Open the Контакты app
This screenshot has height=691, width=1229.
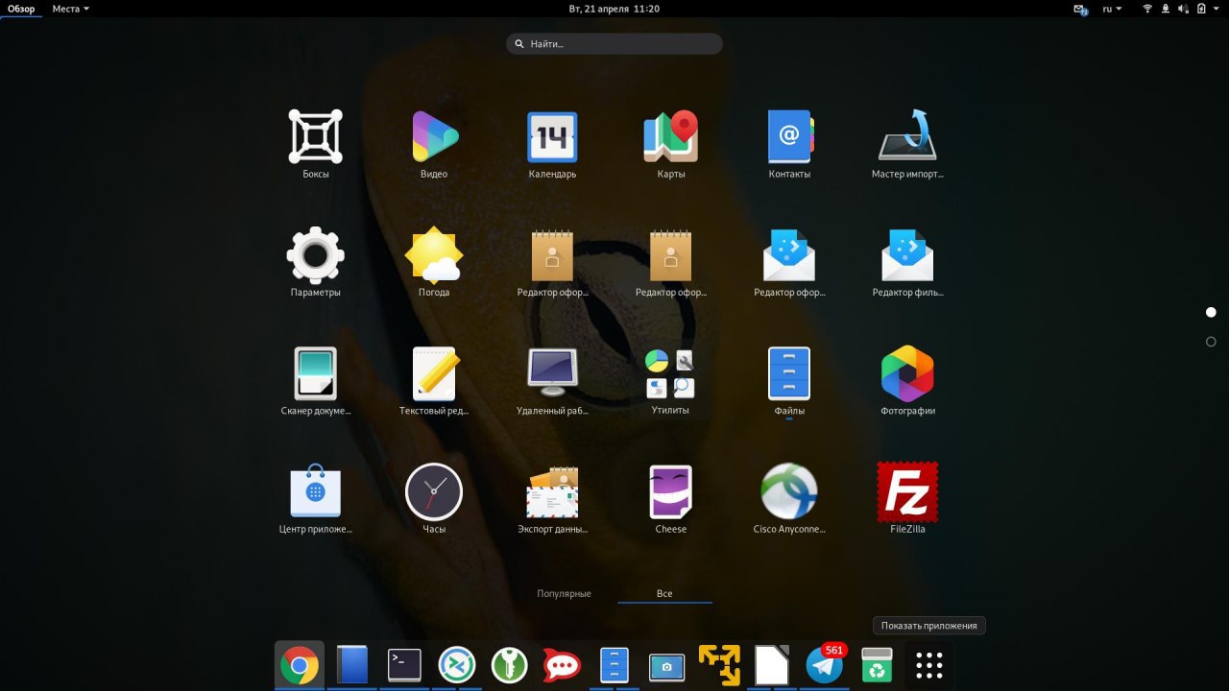click(789, 144)
